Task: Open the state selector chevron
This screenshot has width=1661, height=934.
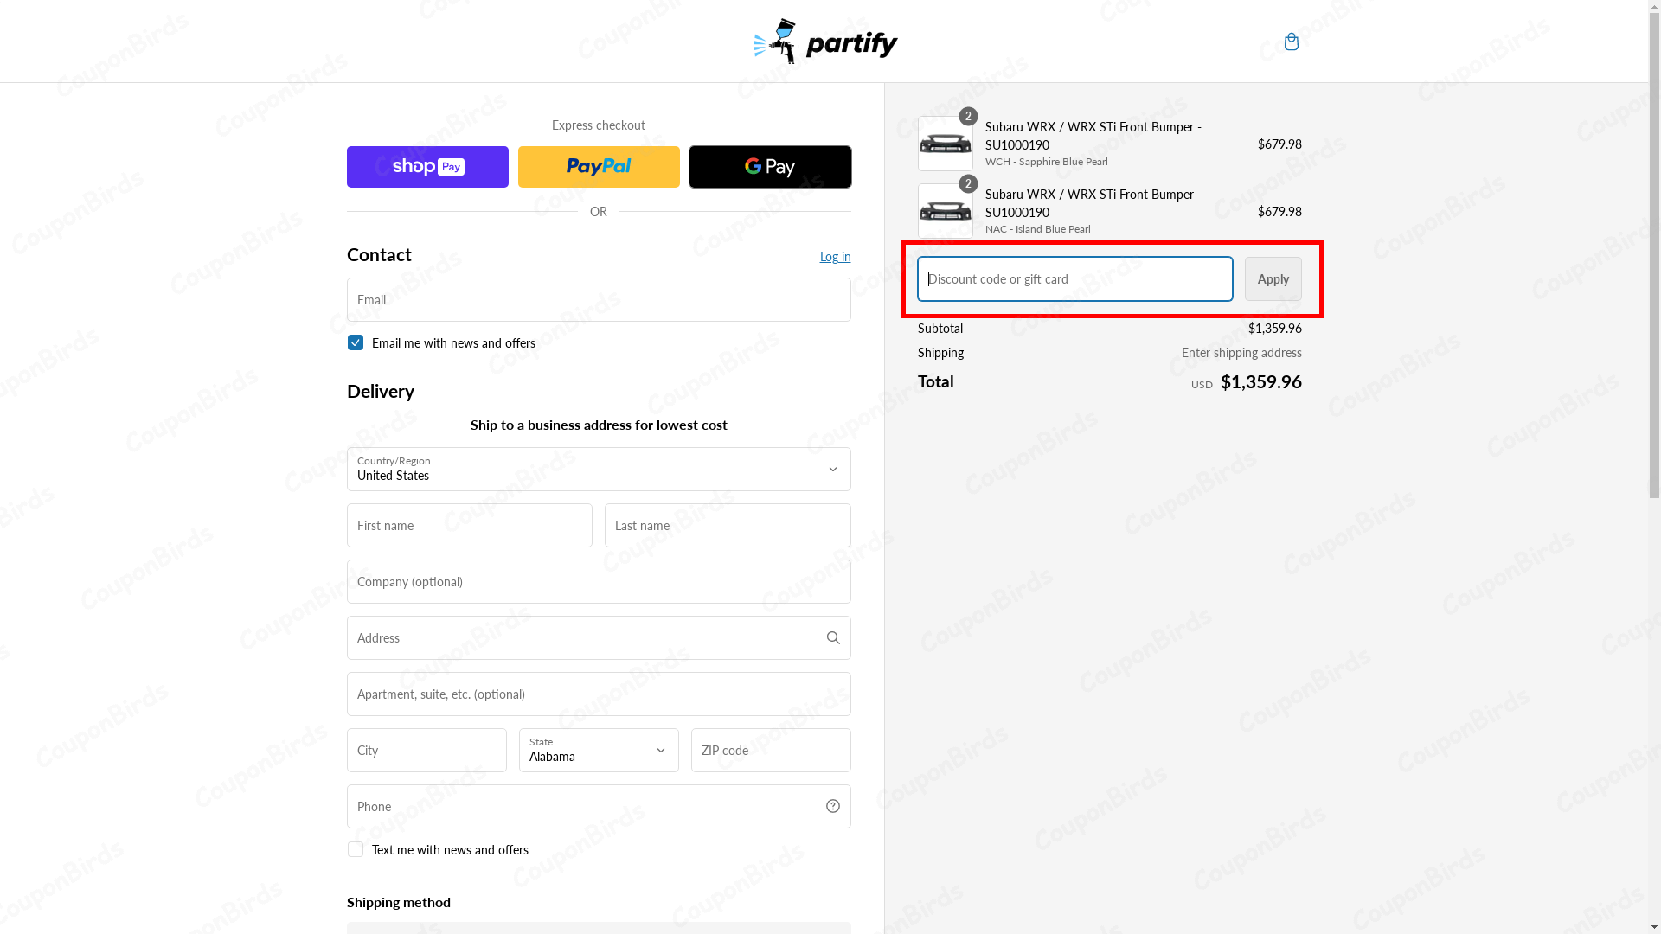Action: tap(660, 750)
